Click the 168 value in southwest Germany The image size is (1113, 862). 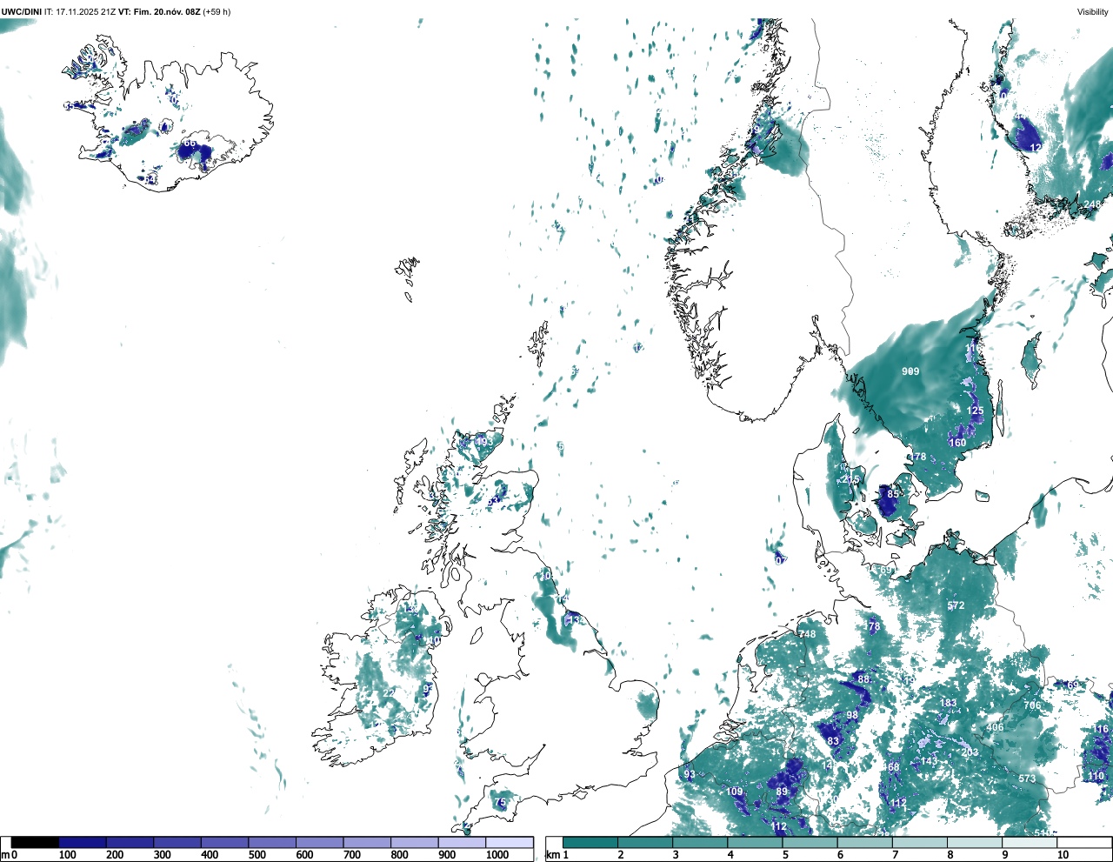click(891, 767)
